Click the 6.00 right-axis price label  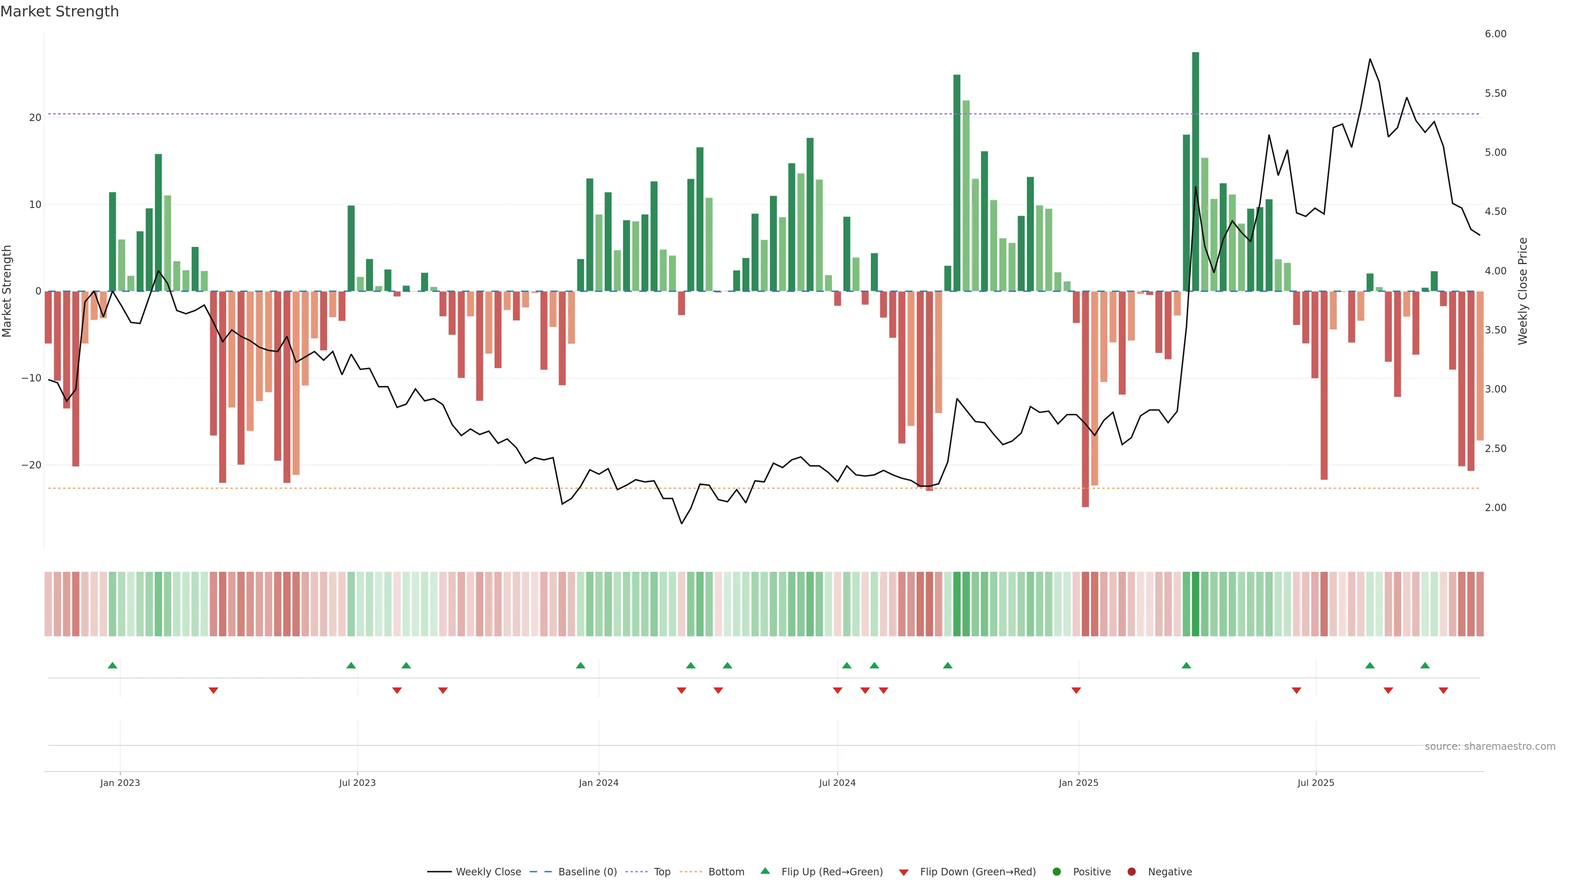click(x=1495, y=34)
